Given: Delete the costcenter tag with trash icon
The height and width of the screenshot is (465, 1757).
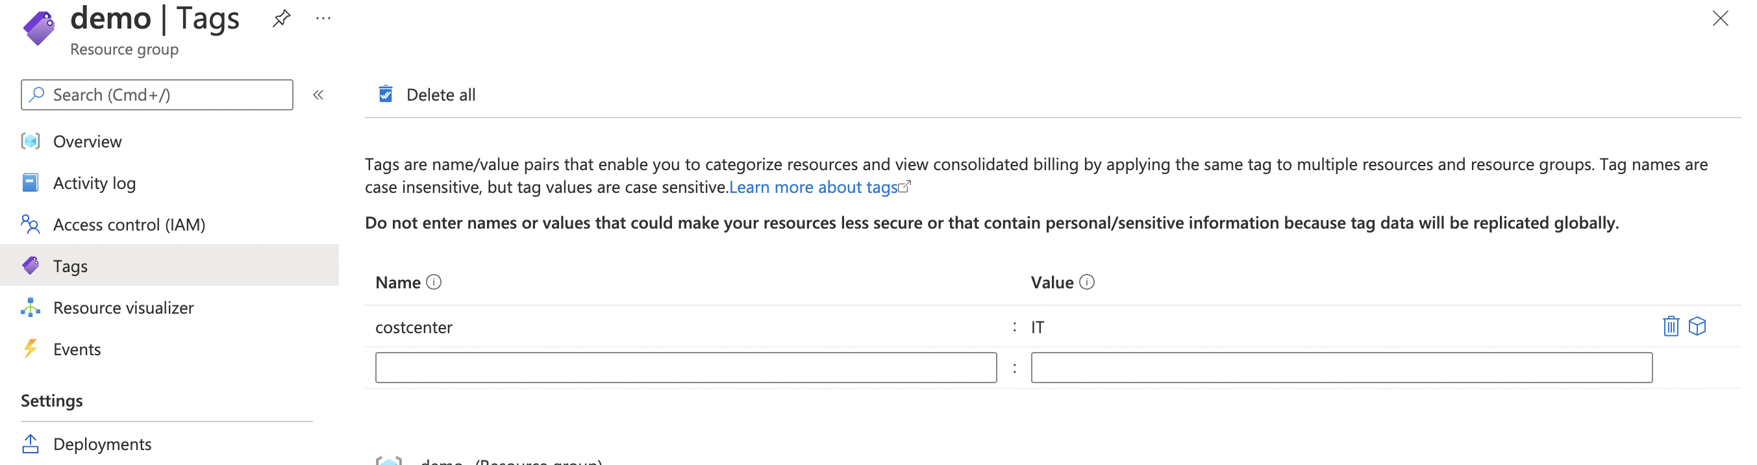Looking at the screenshot, I should click(x=1671, y=327).
